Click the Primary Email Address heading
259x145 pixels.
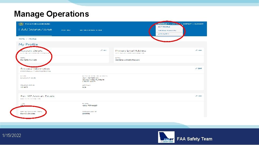[131, 51]
